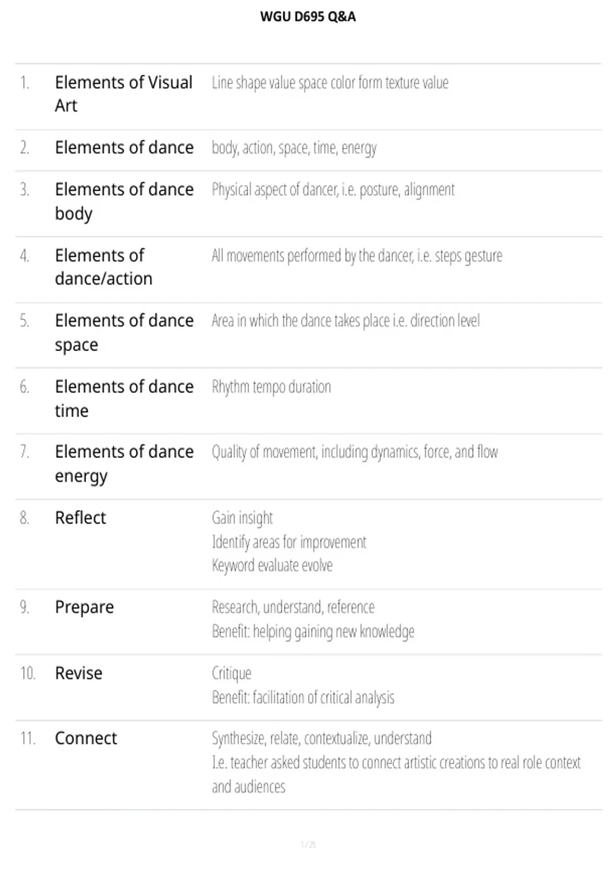Screen dimensions: 616x873
Task: Select the term Connect
Action: (86, 738)
